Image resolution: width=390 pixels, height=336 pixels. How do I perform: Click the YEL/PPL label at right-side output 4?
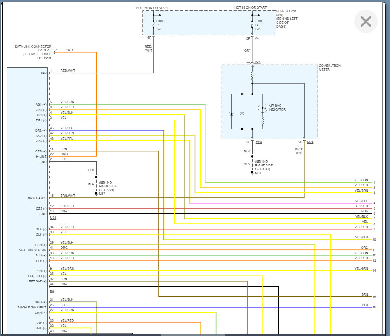(x=361, y=201)
